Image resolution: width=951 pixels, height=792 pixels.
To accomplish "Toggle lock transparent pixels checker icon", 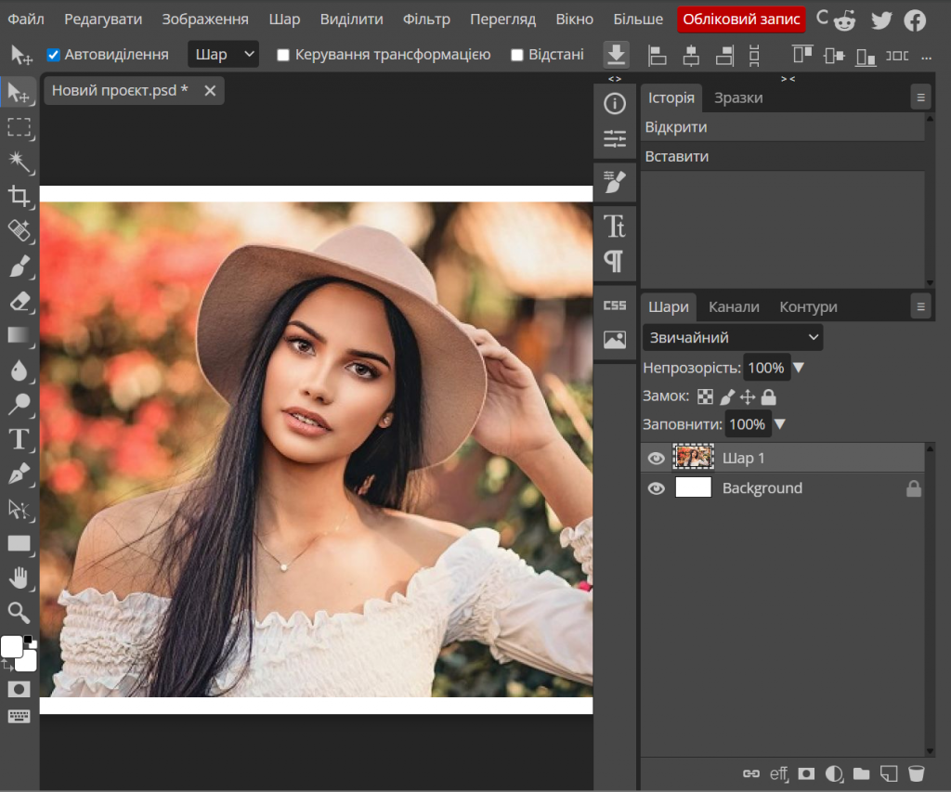I will pos(705,397).
